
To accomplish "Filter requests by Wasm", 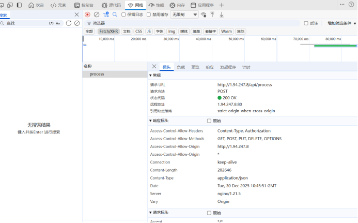I will [x=226, y=32].
